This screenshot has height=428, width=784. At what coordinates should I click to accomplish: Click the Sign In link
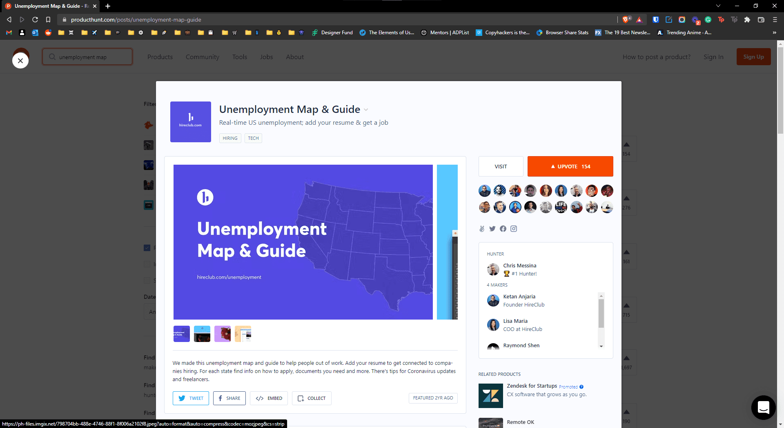(713, 57)
